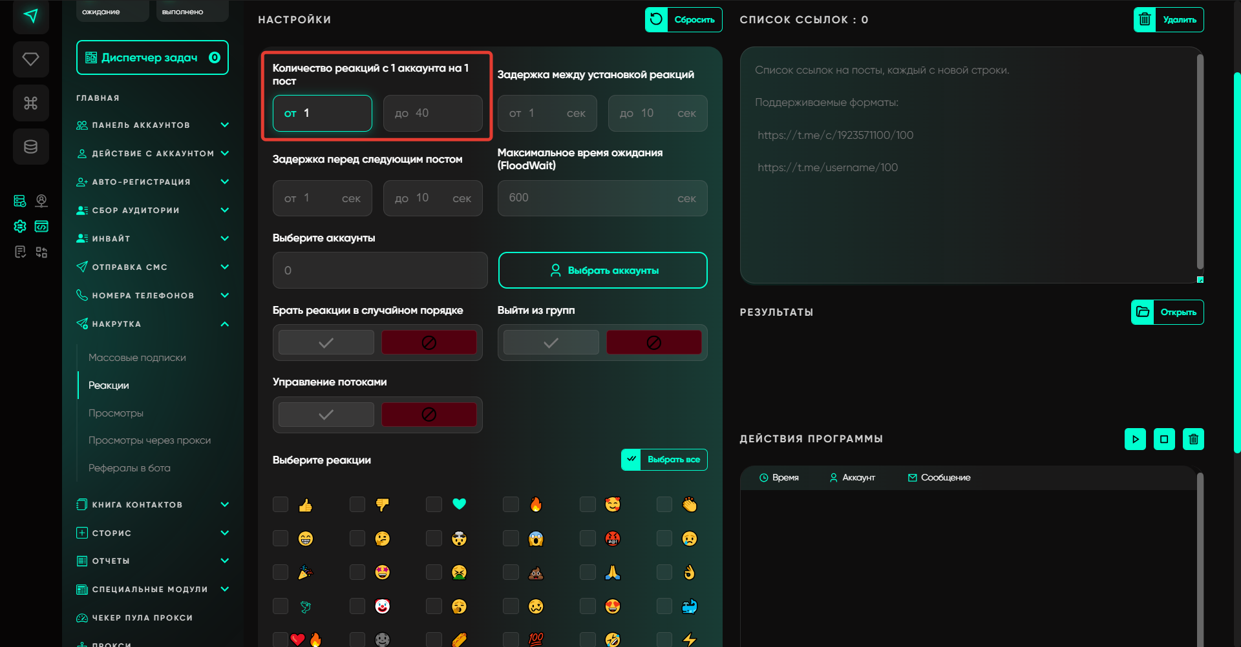Screen dimensions: 1241x647
Task: Enable random order reactions with checkmark
Action: [x=326, y=342]
